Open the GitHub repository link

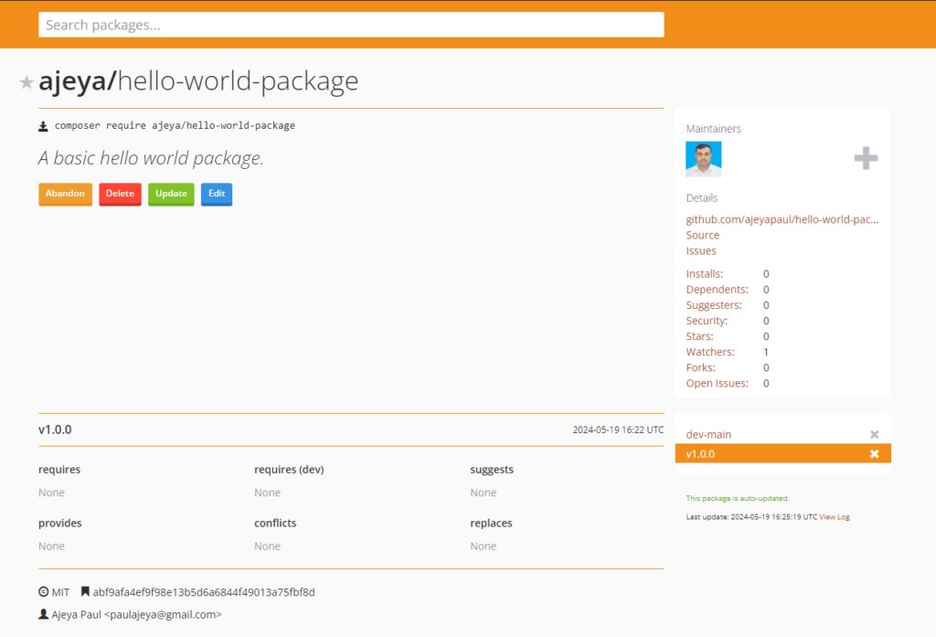click(782, 219)
